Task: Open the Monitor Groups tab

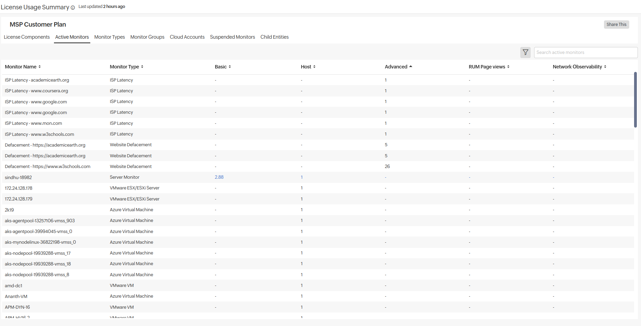Action: click(x=147, y=37)
